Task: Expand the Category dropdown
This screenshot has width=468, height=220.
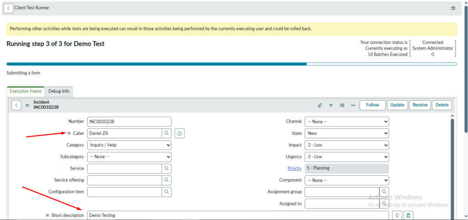Action: 129,145
